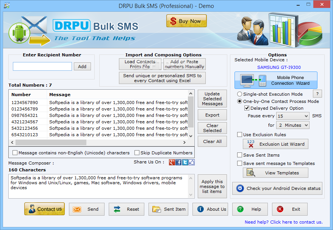Viewport: 333px width, 230px height.
Task: Click the Message column header
Action: [117, 95]
